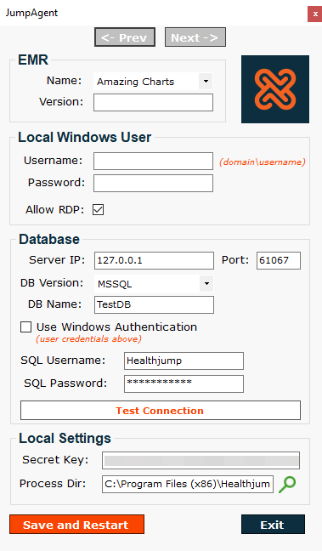Click the Exit button

273,525
